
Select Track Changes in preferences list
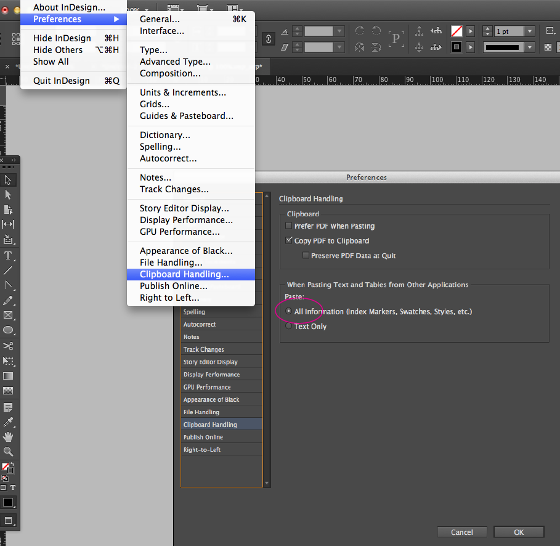(x=221, y=349)
